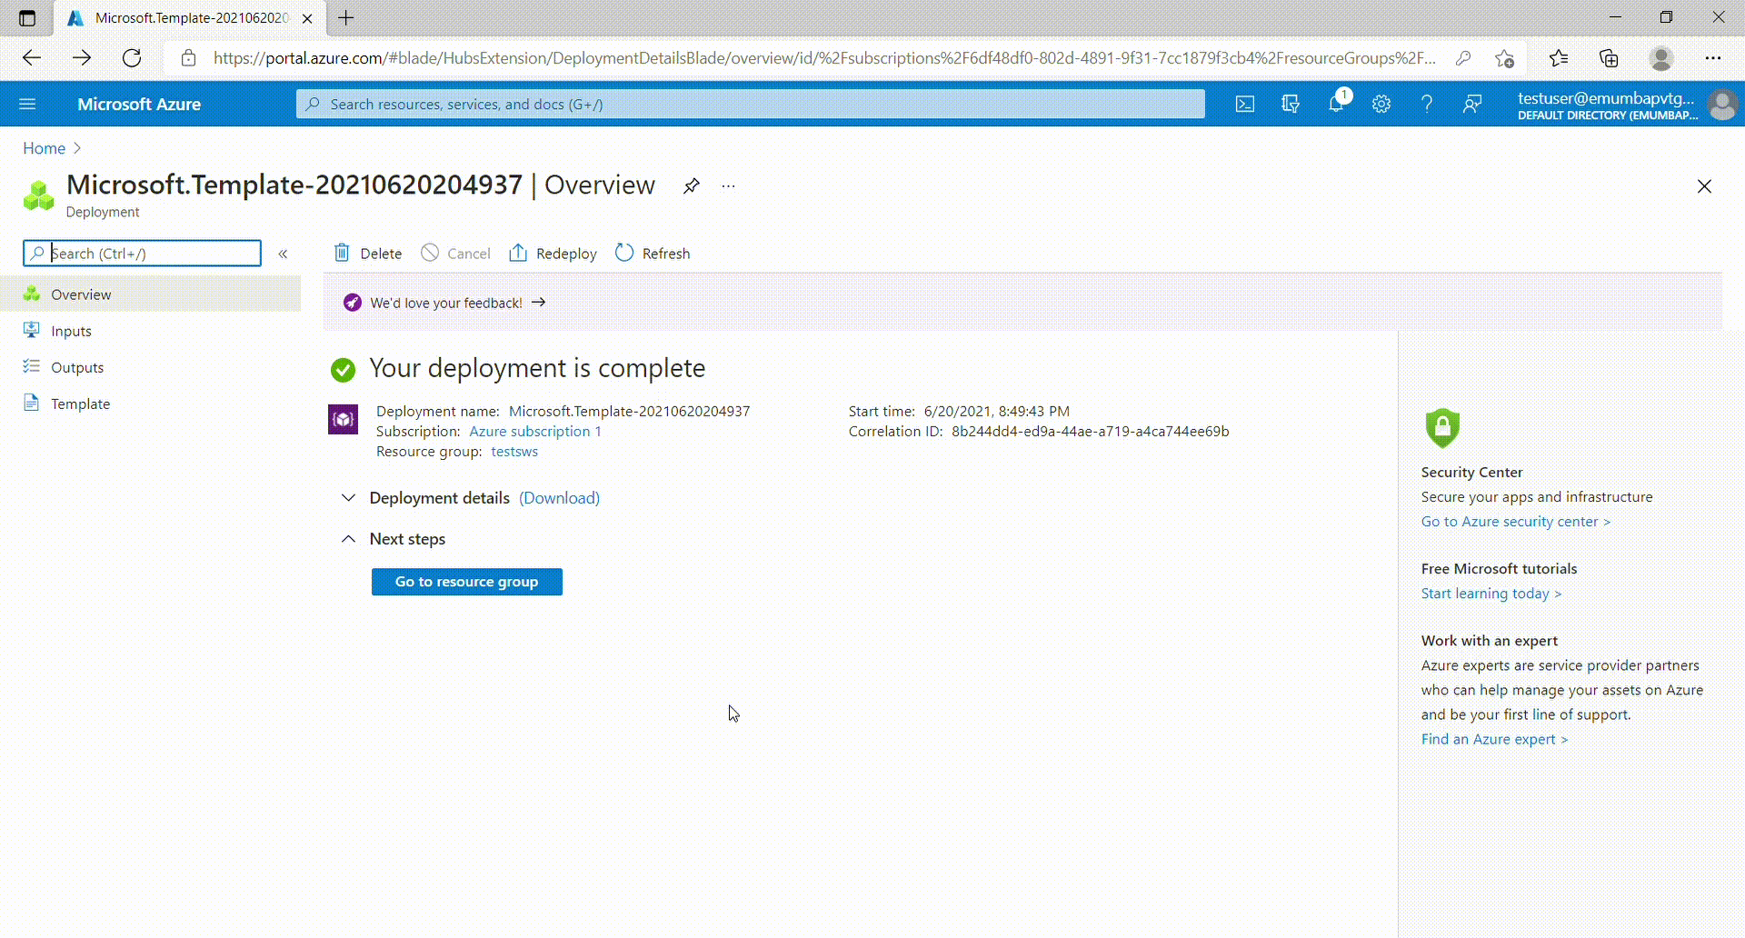Click Redeploy in the command bar

tap(553, 253)
